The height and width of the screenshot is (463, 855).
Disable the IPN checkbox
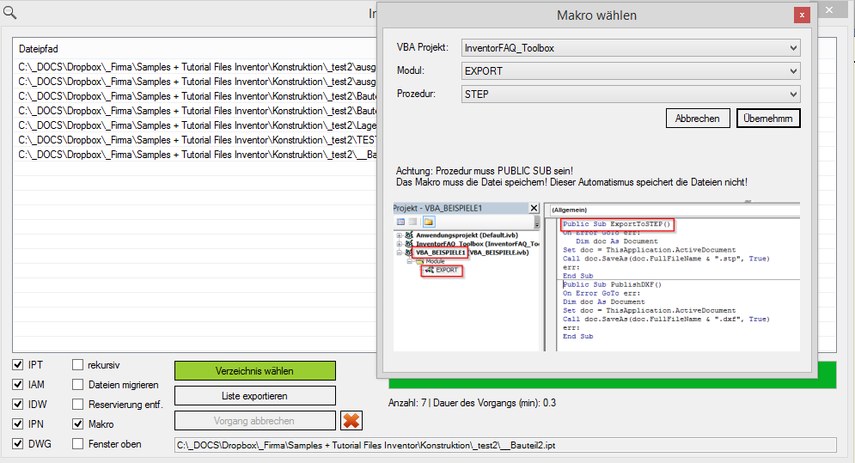pyautogui.click(x=18, y=423)
